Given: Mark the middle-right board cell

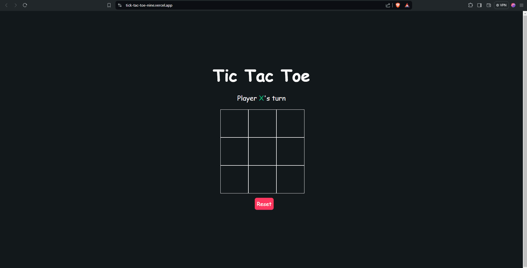Looking at the screenshot, I should click(x=290, y=151).
